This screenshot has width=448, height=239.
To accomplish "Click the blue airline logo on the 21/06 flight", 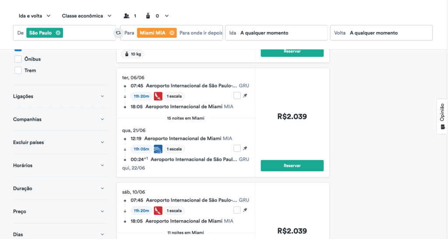I will [x=158, y=149].
